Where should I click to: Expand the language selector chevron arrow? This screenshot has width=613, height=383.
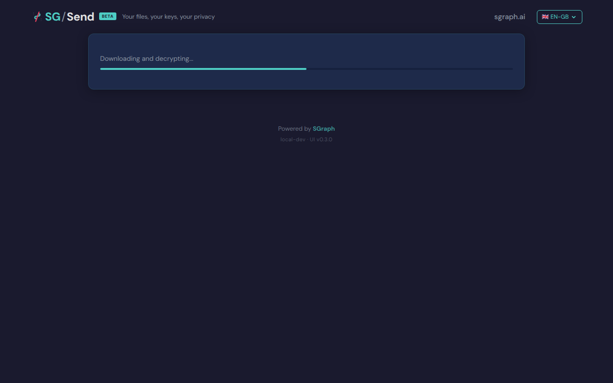[x=574, y=17]
